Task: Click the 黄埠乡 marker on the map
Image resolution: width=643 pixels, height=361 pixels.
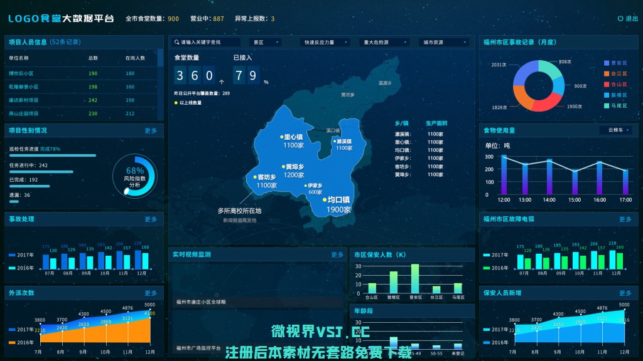Action: pyautogui.click(x=283, y=167)
